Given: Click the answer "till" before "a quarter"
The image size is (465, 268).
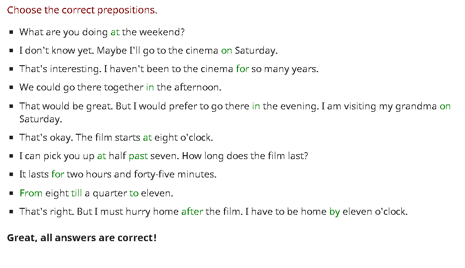Looking at the screenshot, I should (x=77, y=193).
